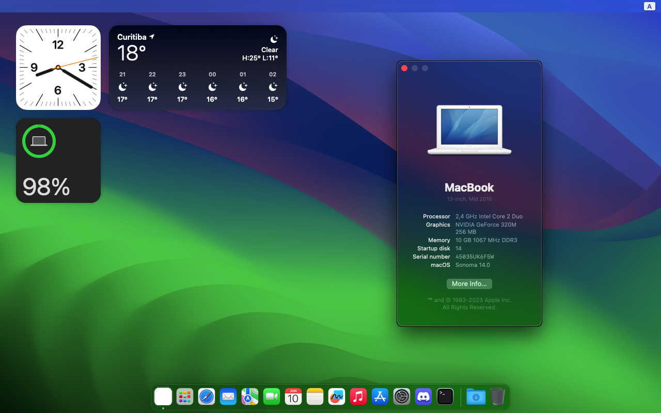The image size is (661, 413).
Task: Open the Music app in the dock
Action: pyautogui.click(x=358, y=396)
